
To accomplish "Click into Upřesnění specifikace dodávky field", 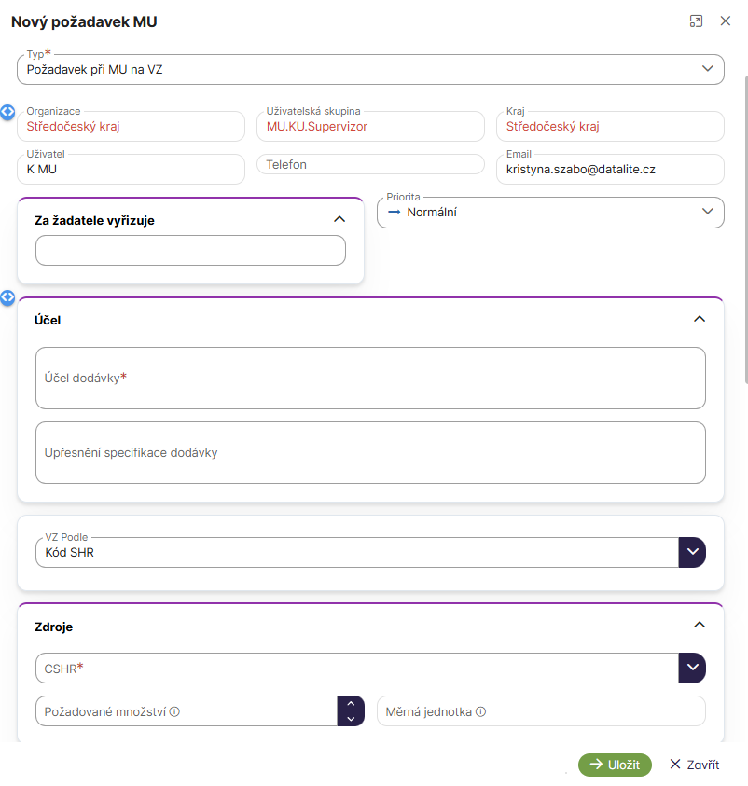I will click(x=370, y=452).
